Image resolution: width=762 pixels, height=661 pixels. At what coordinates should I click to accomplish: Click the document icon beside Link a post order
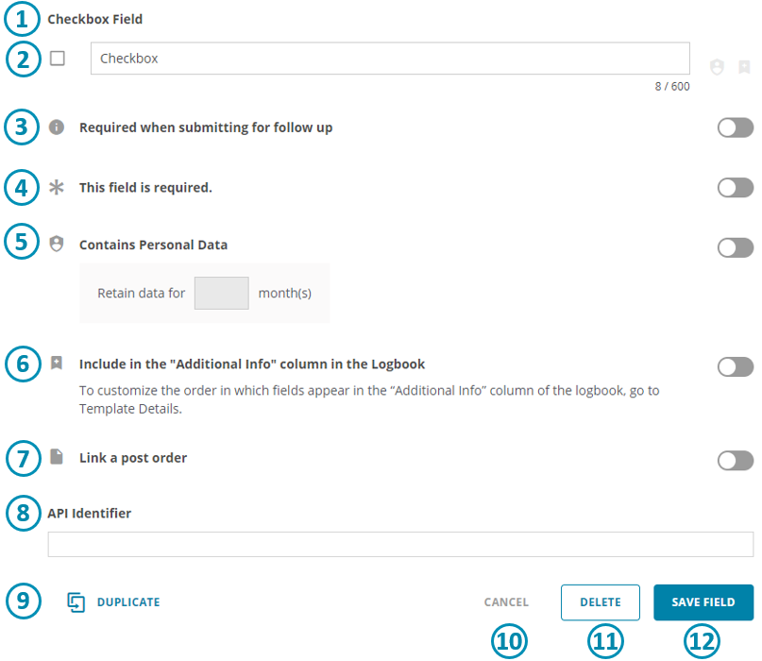click(57, 457)
